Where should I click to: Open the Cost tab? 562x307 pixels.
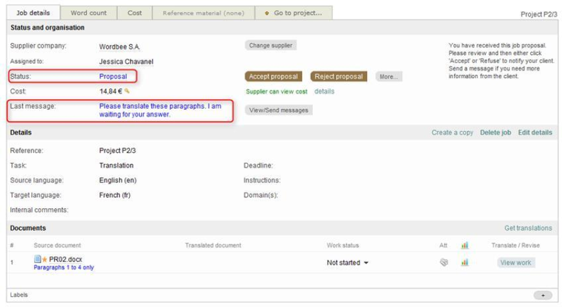point(135,12)
